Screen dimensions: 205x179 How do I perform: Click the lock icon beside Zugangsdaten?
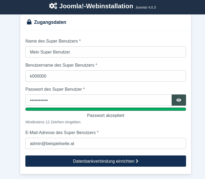click(x=29, y=22)
